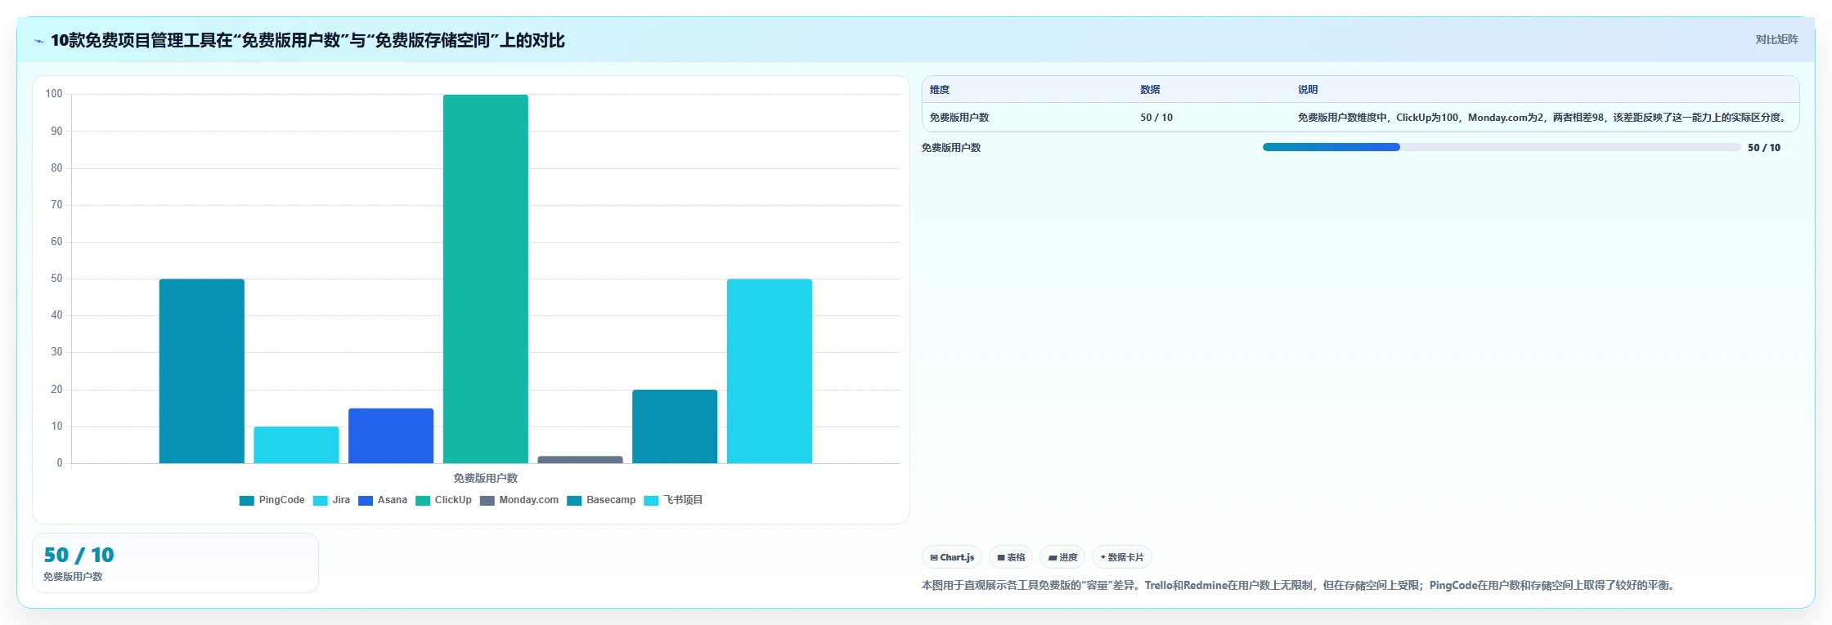Click the 免费版用户数 progress bar

pyautogui.click(x=1502, y=147)
